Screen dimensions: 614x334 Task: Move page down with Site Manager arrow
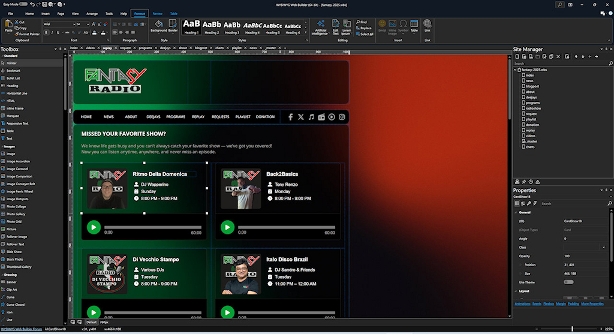(x=583, y=57)
